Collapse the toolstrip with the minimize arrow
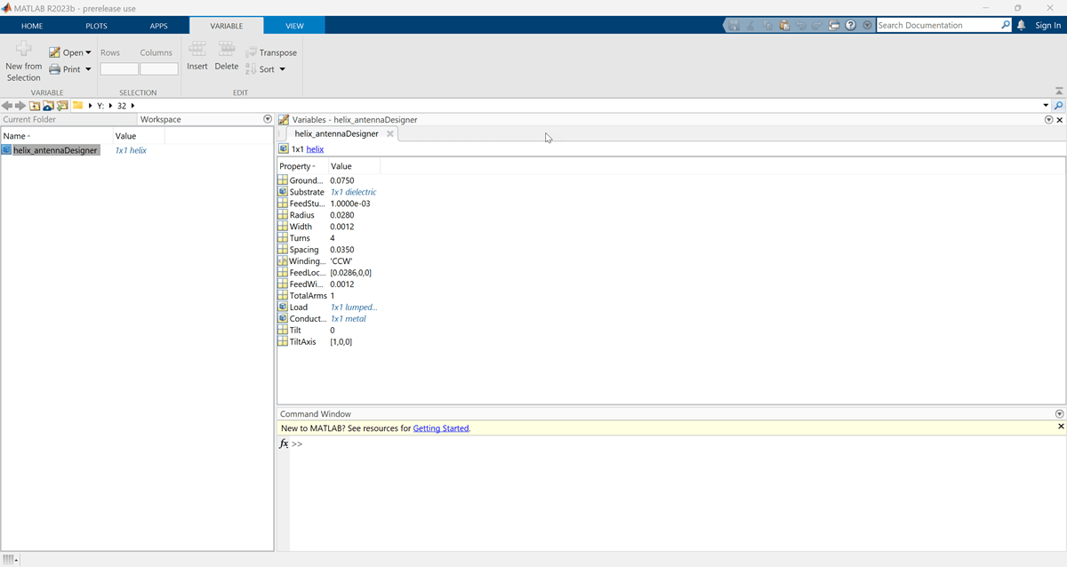Screen dimensions: 1067x567 tap(1058, 92)
